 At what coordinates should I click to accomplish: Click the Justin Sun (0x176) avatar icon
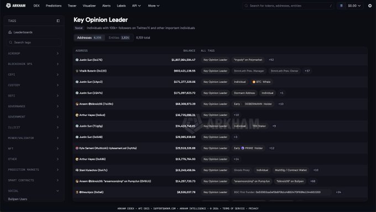(77, 60)
